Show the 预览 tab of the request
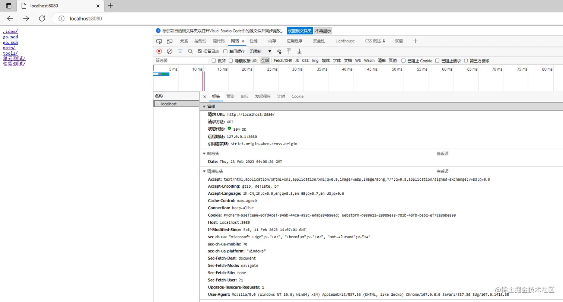The width and height of the screenshot is (563, 302). pos(230,96)
